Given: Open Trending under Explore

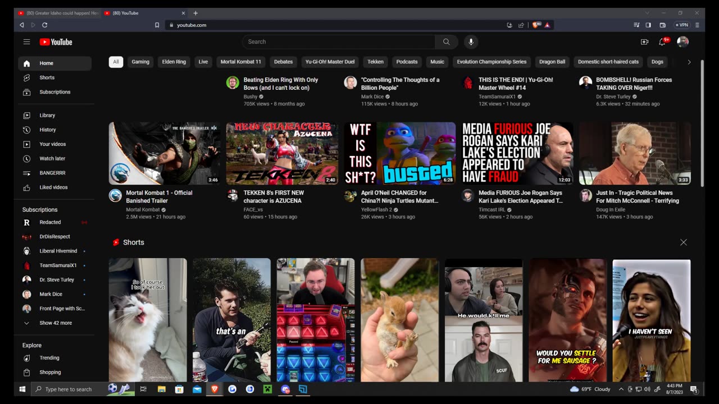Looking at the screenshot, I should point(55,357).
